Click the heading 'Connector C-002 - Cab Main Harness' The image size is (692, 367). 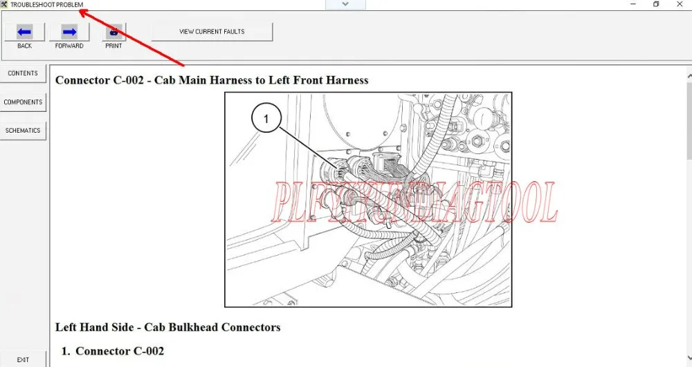212,80
